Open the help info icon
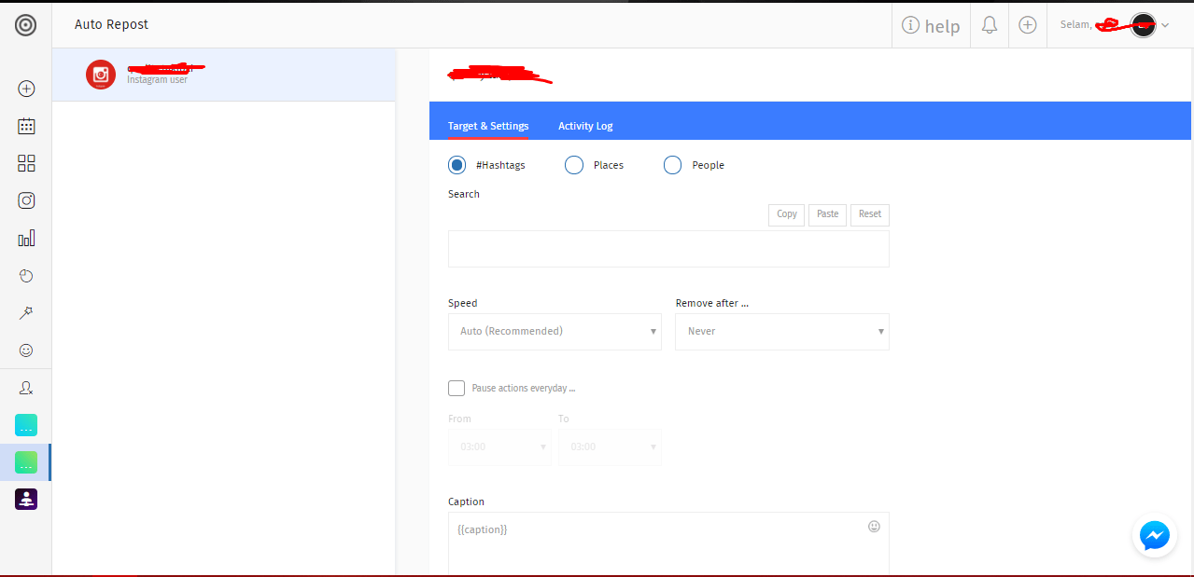This screenshot has width=1194, height=577. point(910,25)
